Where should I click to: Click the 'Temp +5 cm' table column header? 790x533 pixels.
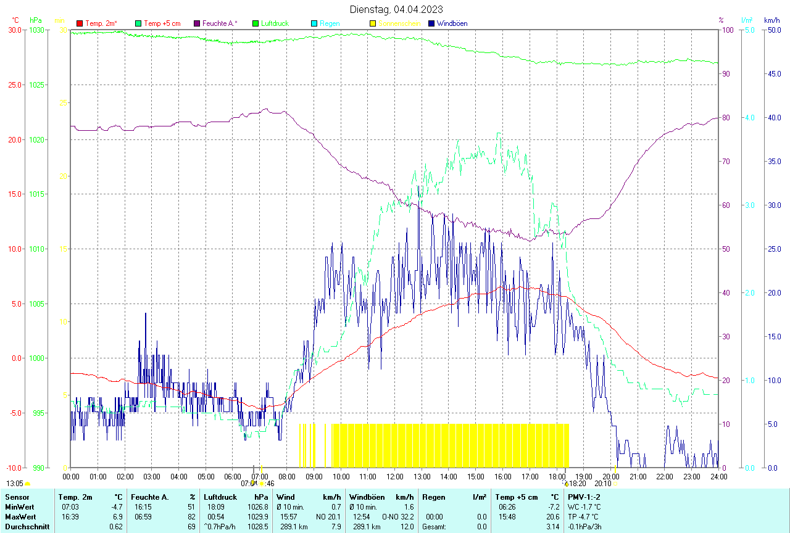(517, 497)
